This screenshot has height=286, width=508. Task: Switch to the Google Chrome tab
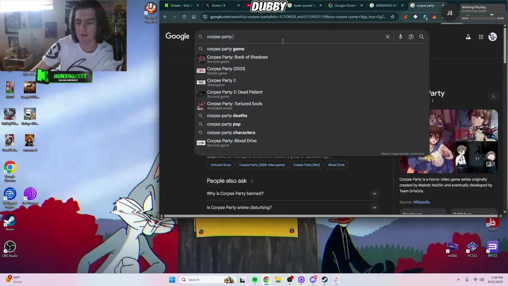click(x=345, y=6)
